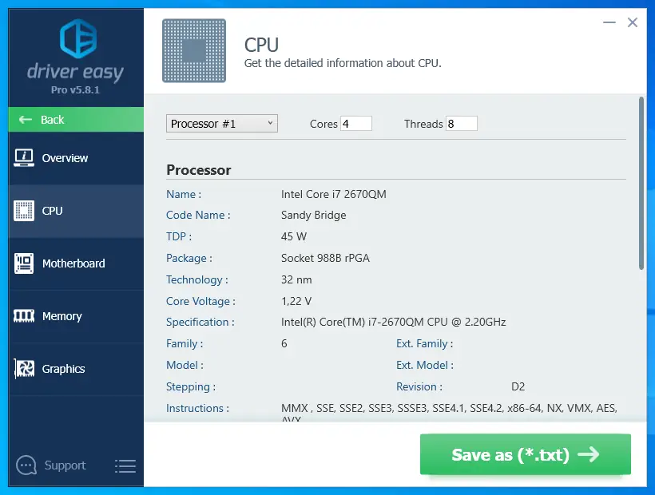Minimize the Driver Easy window
Image resolution: width=655 pixels, height=495 pixels.
pos(609,22)
